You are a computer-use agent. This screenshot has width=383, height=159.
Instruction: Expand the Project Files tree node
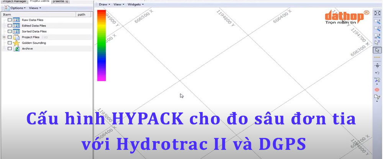(x=4, y=37)
